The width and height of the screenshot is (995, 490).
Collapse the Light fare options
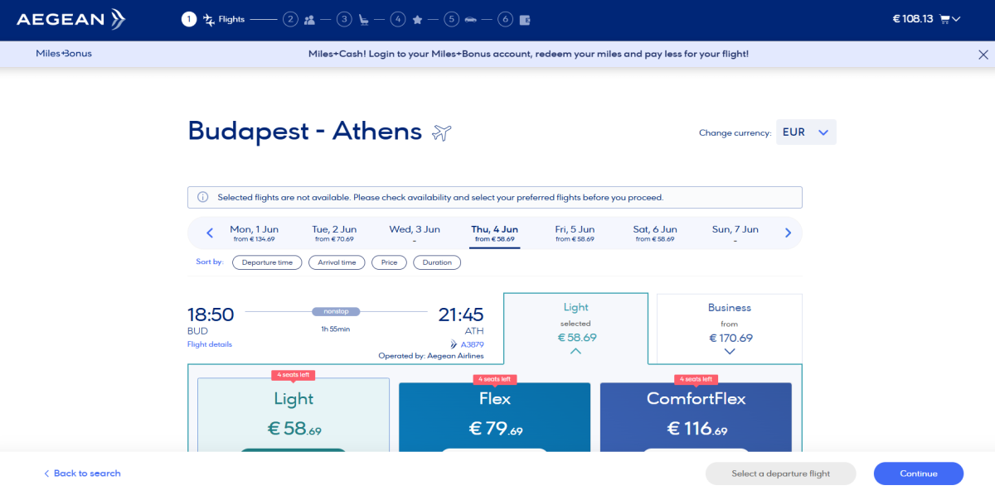pos(575,351)
